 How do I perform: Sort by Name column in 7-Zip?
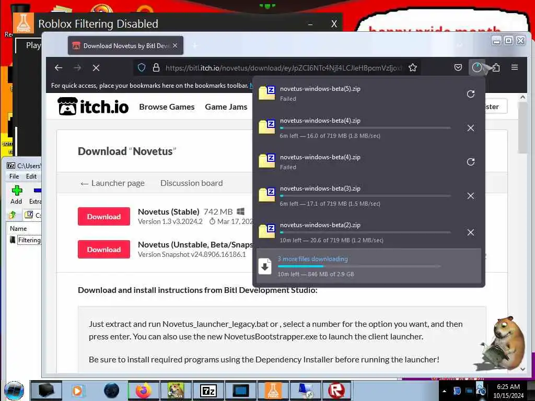click(18, 229)
